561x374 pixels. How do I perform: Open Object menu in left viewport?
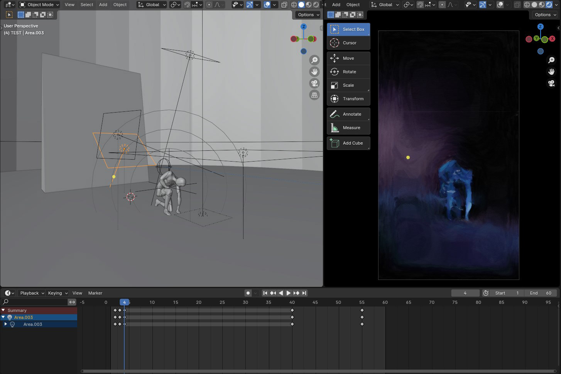tap(120, 5)
